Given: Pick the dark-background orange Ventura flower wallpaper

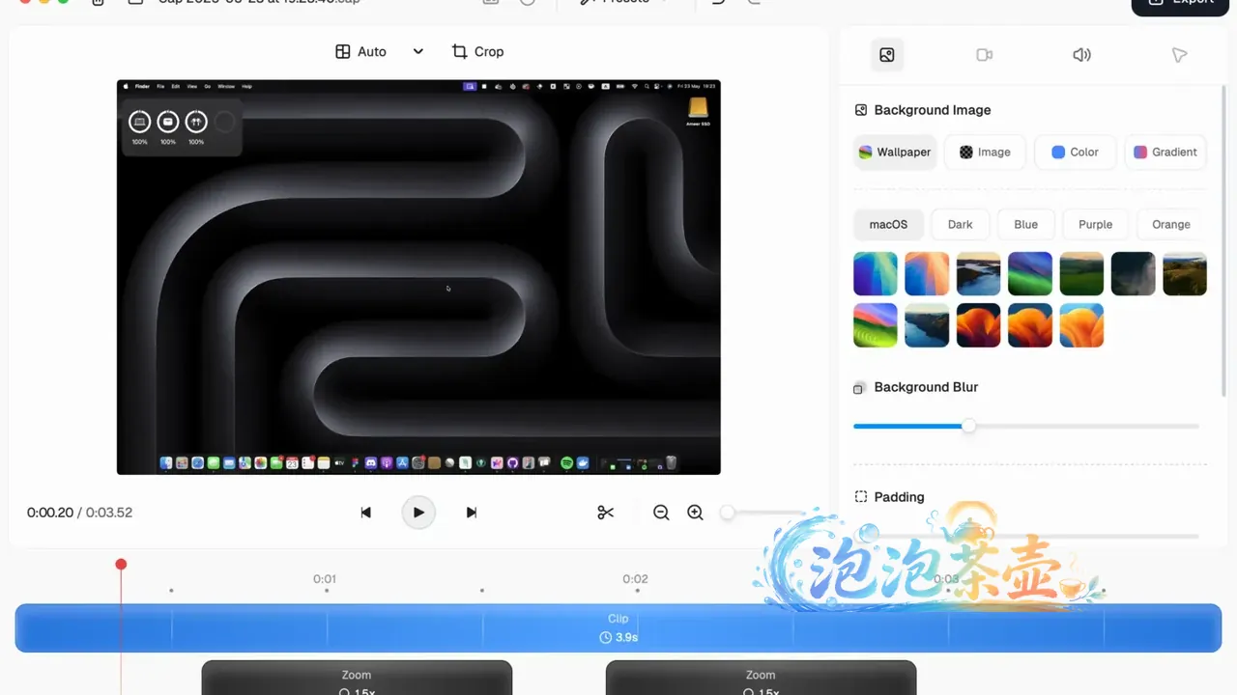Looking at the screenshot, I should click(978, 325).
